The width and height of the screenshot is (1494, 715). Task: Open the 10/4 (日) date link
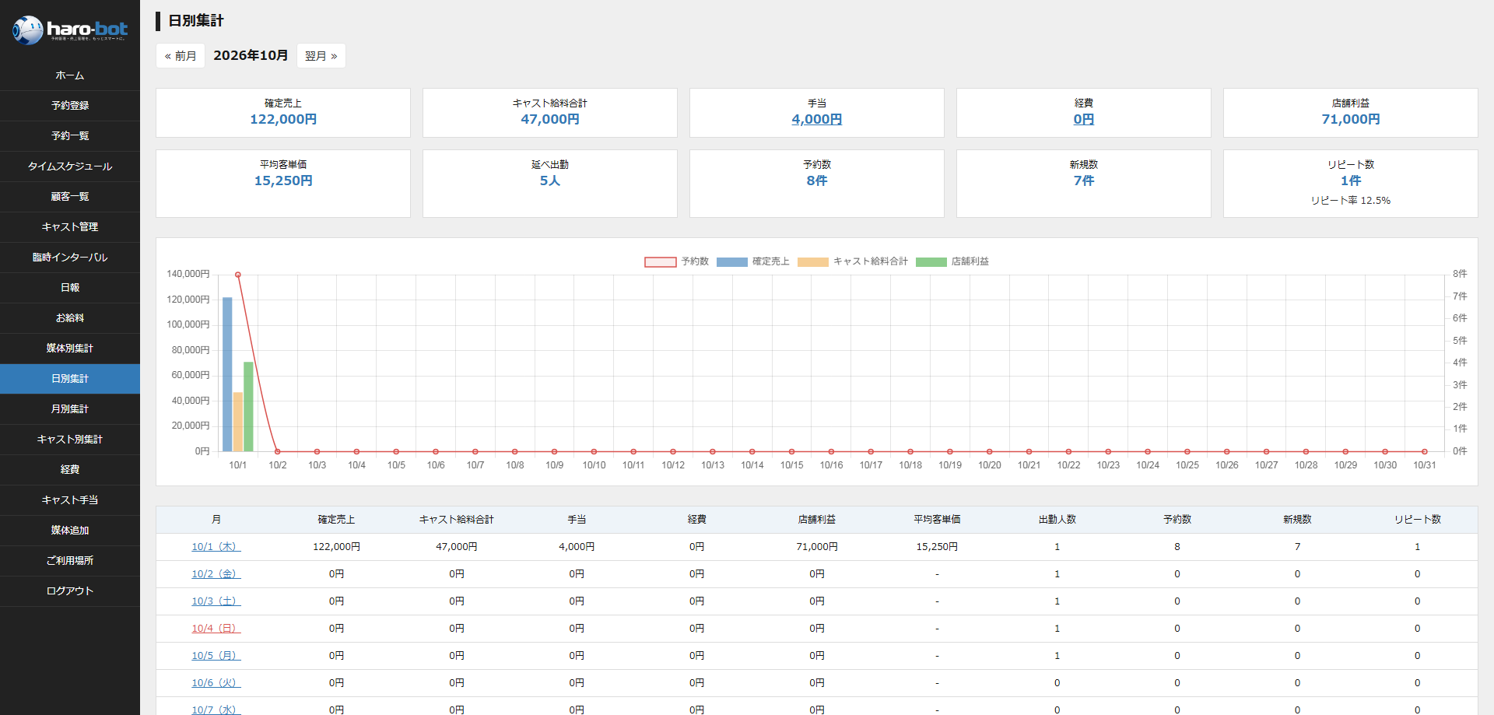pos(216,629)
